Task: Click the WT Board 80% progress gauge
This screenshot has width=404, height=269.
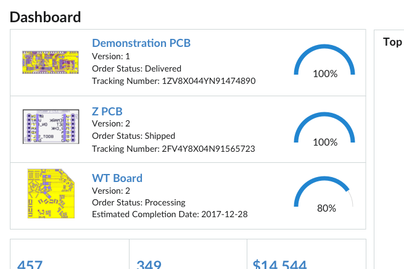Action: [x=324, y=194]
